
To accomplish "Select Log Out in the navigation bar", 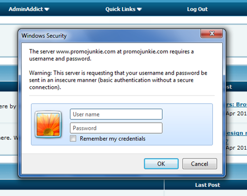I will [x=197, y=9].
